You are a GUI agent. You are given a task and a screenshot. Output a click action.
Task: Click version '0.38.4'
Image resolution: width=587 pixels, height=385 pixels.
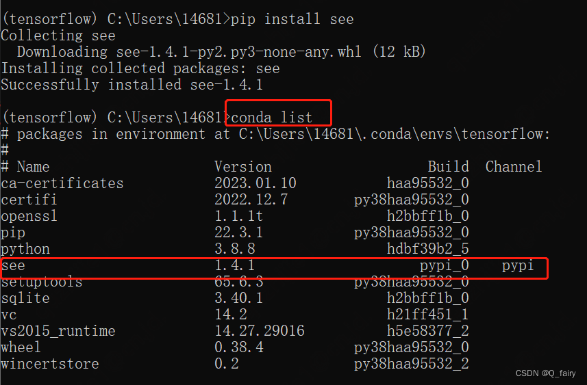239,347
